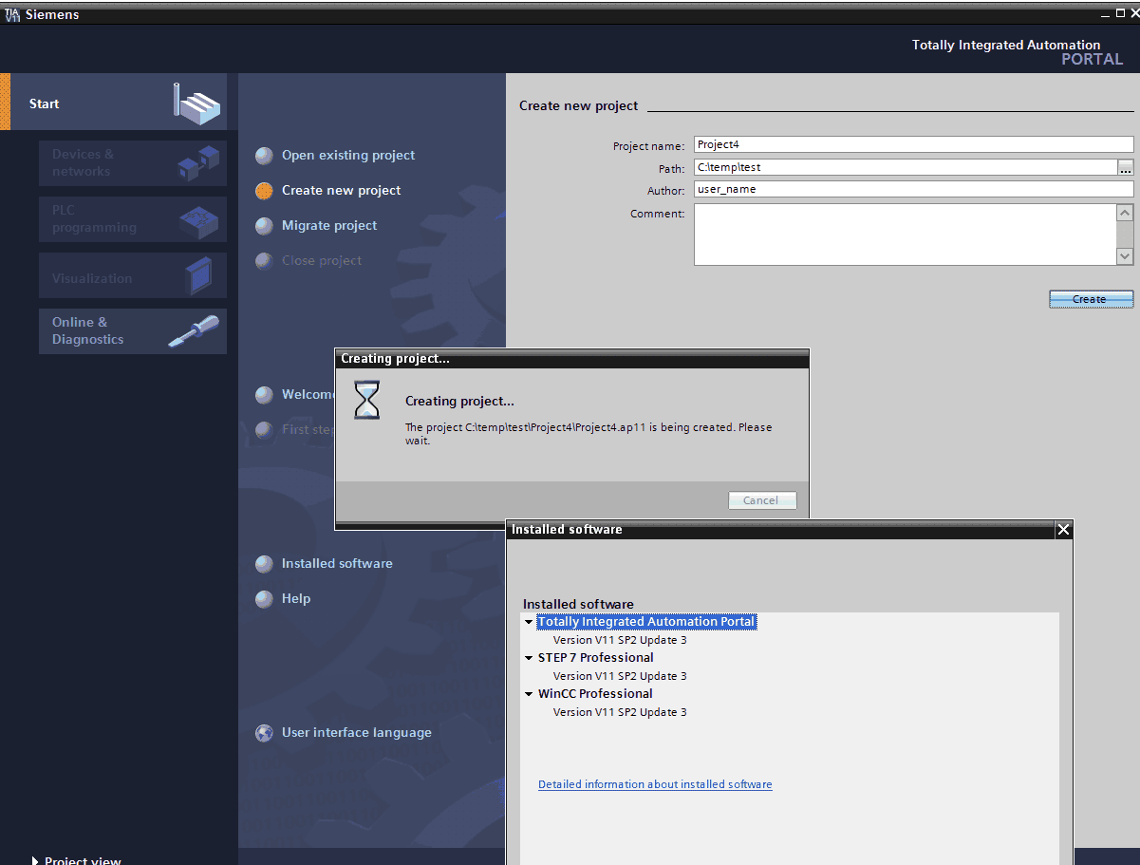Click the Create button
The width and height of the screenshot is (1140, 865).
coord(1091,299)
